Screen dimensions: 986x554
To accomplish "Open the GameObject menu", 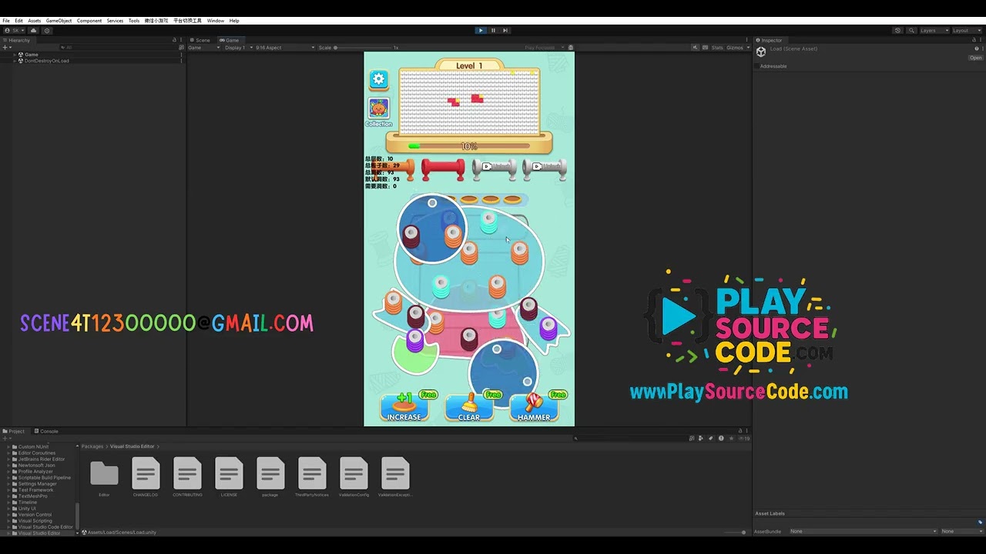I will click(x=59, y=21).
